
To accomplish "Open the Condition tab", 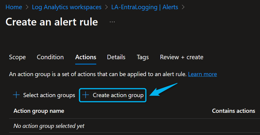I will (50, 57).
